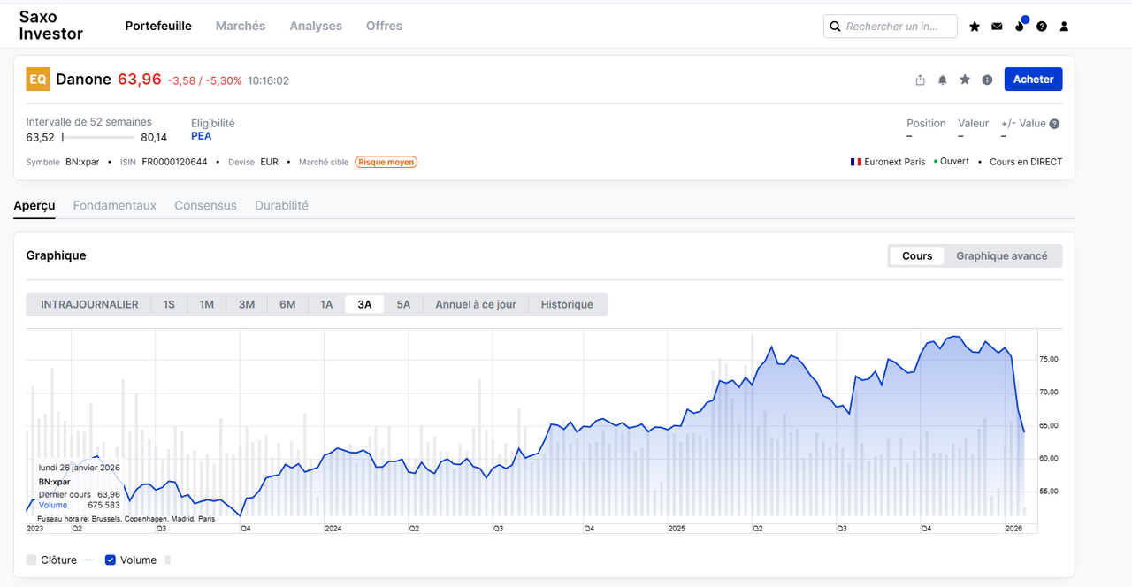This screenshot has width=1132, height=587.
Task: Show instrument info via the info icon
Action: 987,80
